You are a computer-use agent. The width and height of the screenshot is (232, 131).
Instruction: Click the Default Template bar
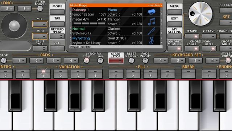click(116, 47)
